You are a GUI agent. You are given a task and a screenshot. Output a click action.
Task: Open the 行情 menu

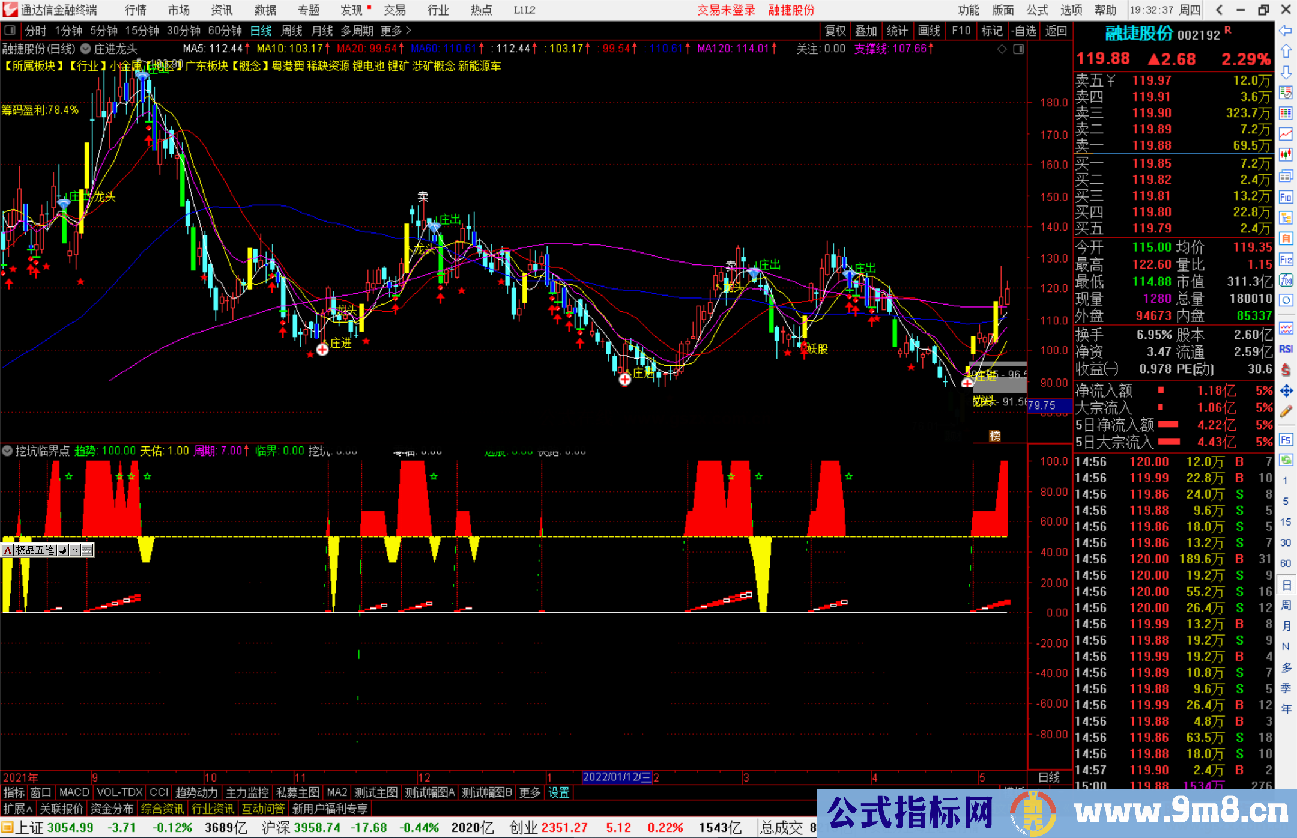coord(135,10)
